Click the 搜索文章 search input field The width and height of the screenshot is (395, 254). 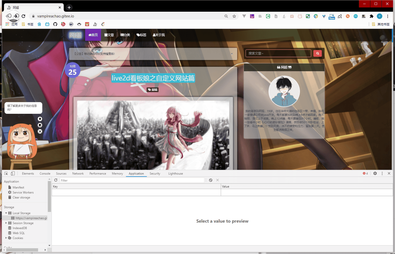(x=278, y=53)
